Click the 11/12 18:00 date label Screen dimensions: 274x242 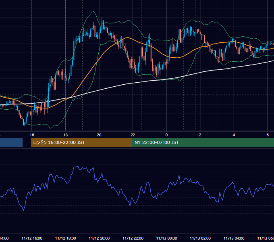(66, 238)
